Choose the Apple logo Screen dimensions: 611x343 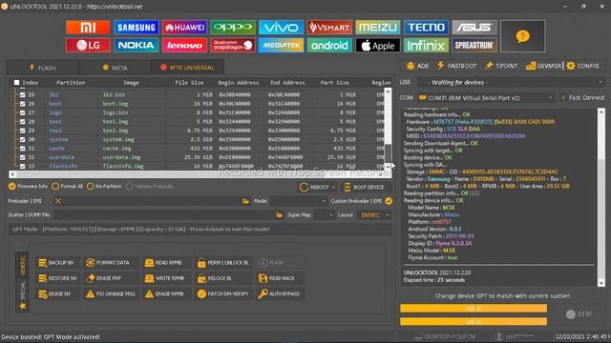(378, 45)
